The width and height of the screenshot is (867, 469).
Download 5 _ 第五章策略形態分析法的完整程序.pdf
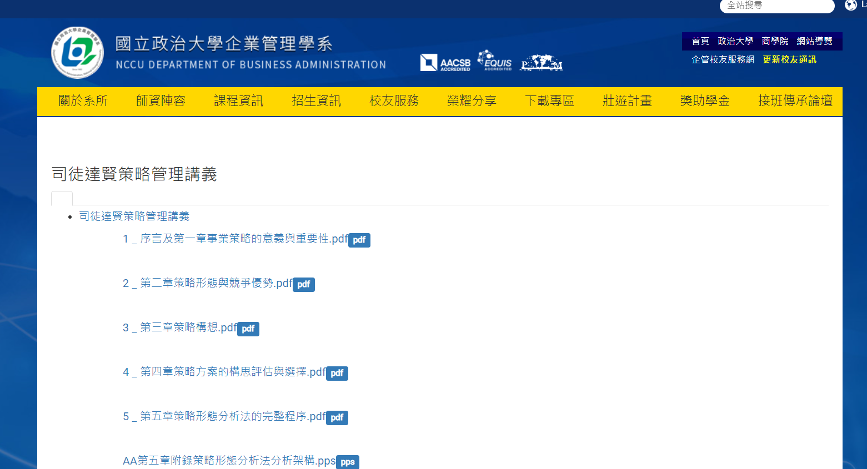pos(224,416)
